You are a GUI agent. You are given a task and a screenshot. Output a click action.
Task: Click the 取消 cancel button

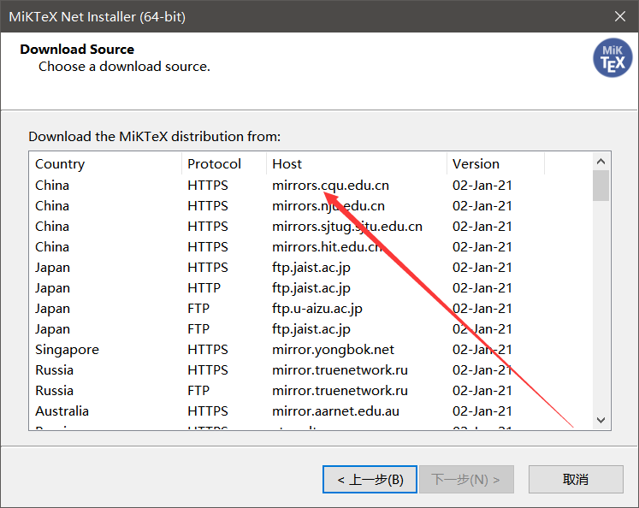(x=576, y=480)
